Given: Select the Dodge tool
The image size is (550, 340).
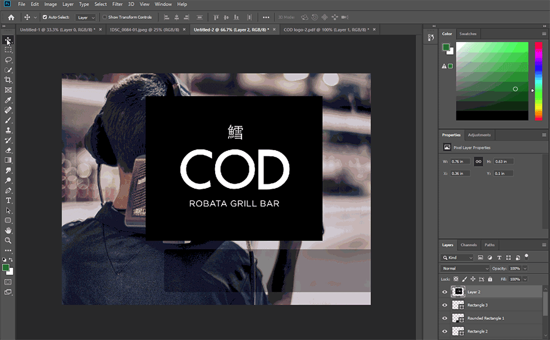Looking at the screenshot, I should [8, 181].
